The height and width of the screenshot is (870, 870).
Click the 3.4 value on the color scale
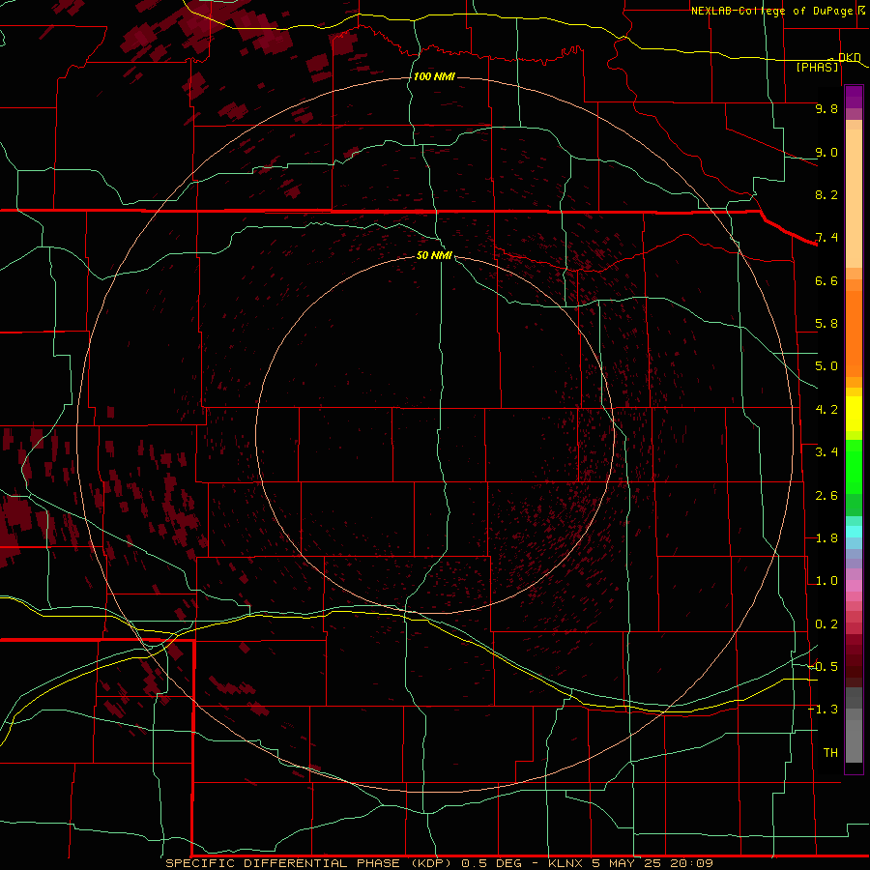click(x=826, y=452)
